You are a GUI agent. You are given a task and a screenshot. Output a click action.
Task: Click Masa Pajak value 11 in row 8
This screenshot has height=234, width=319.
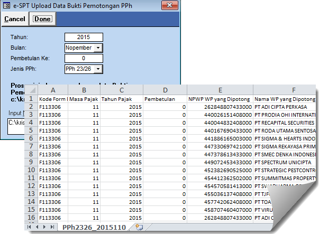84,154
